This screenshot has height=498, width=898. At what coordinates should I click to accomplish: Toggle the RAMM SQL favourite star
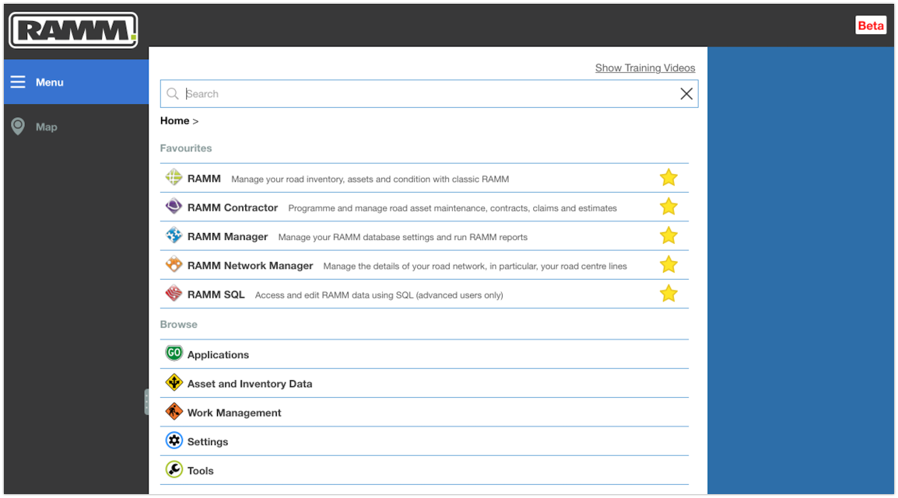[x=668, y=294]
